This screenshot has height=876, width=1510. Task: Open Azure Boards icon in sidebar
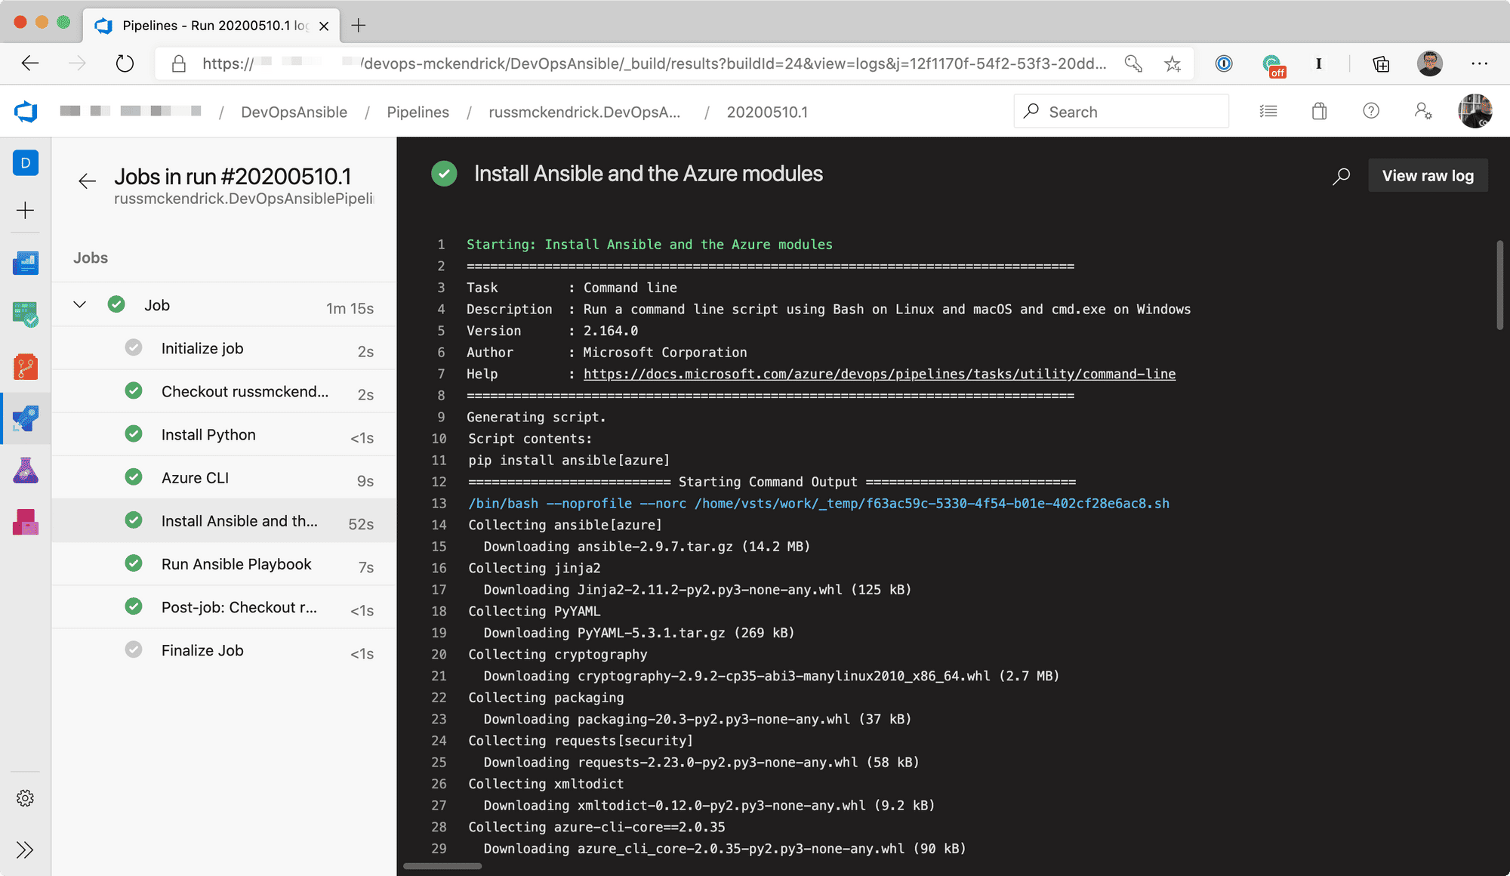coord(25,314)
